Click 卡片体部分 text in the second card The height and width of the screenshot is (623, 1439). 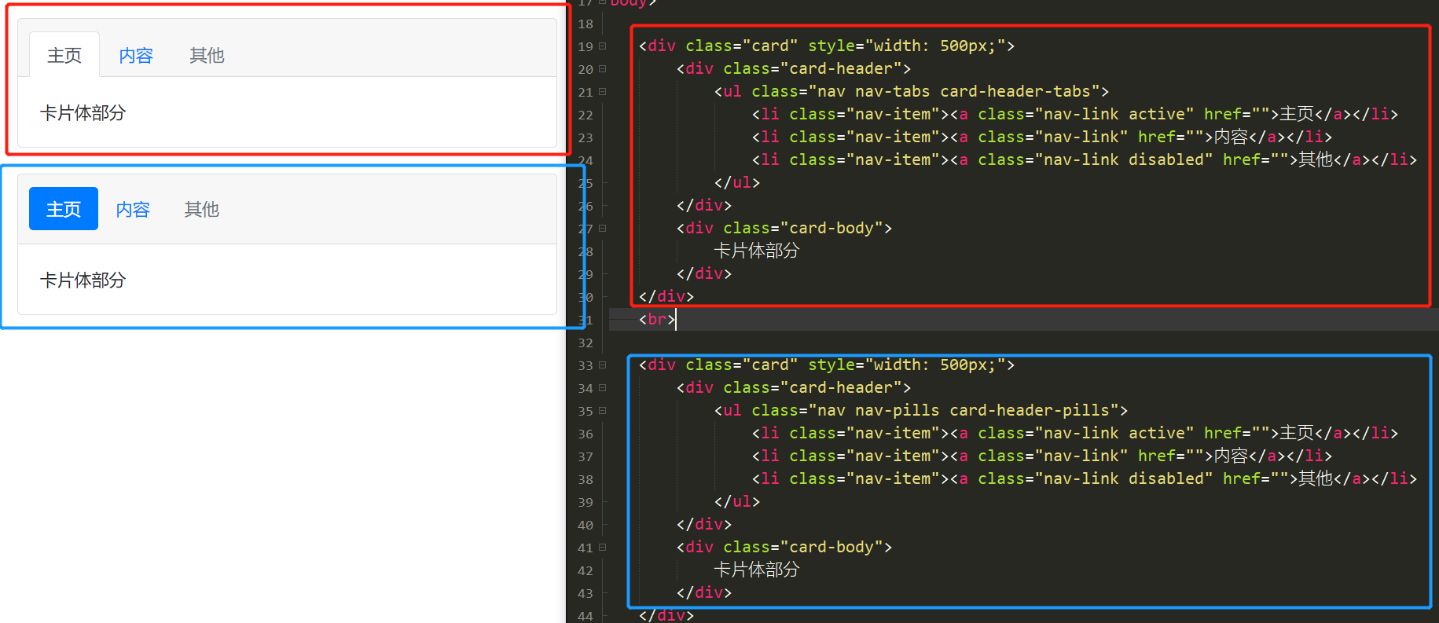(83, 280)
